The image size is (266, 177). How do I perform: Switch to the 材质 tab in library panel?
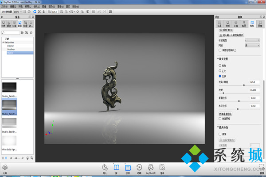coord(4,24)
